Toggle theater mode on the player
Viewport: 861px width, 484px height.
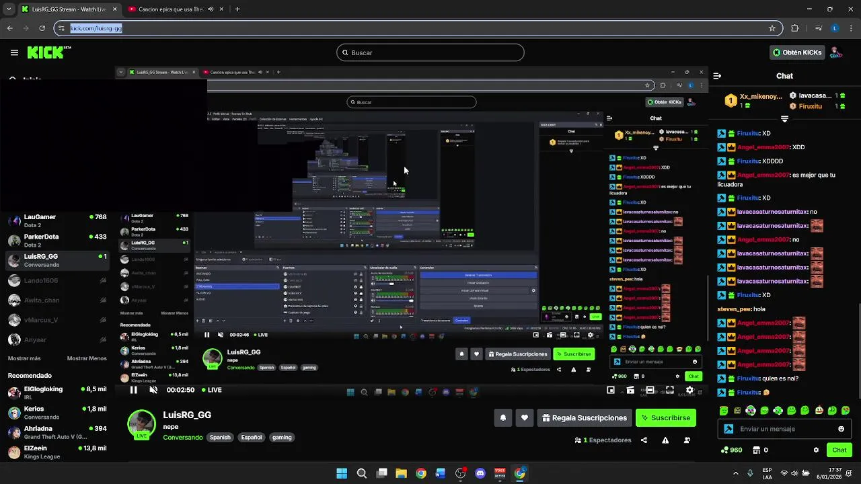650,390
